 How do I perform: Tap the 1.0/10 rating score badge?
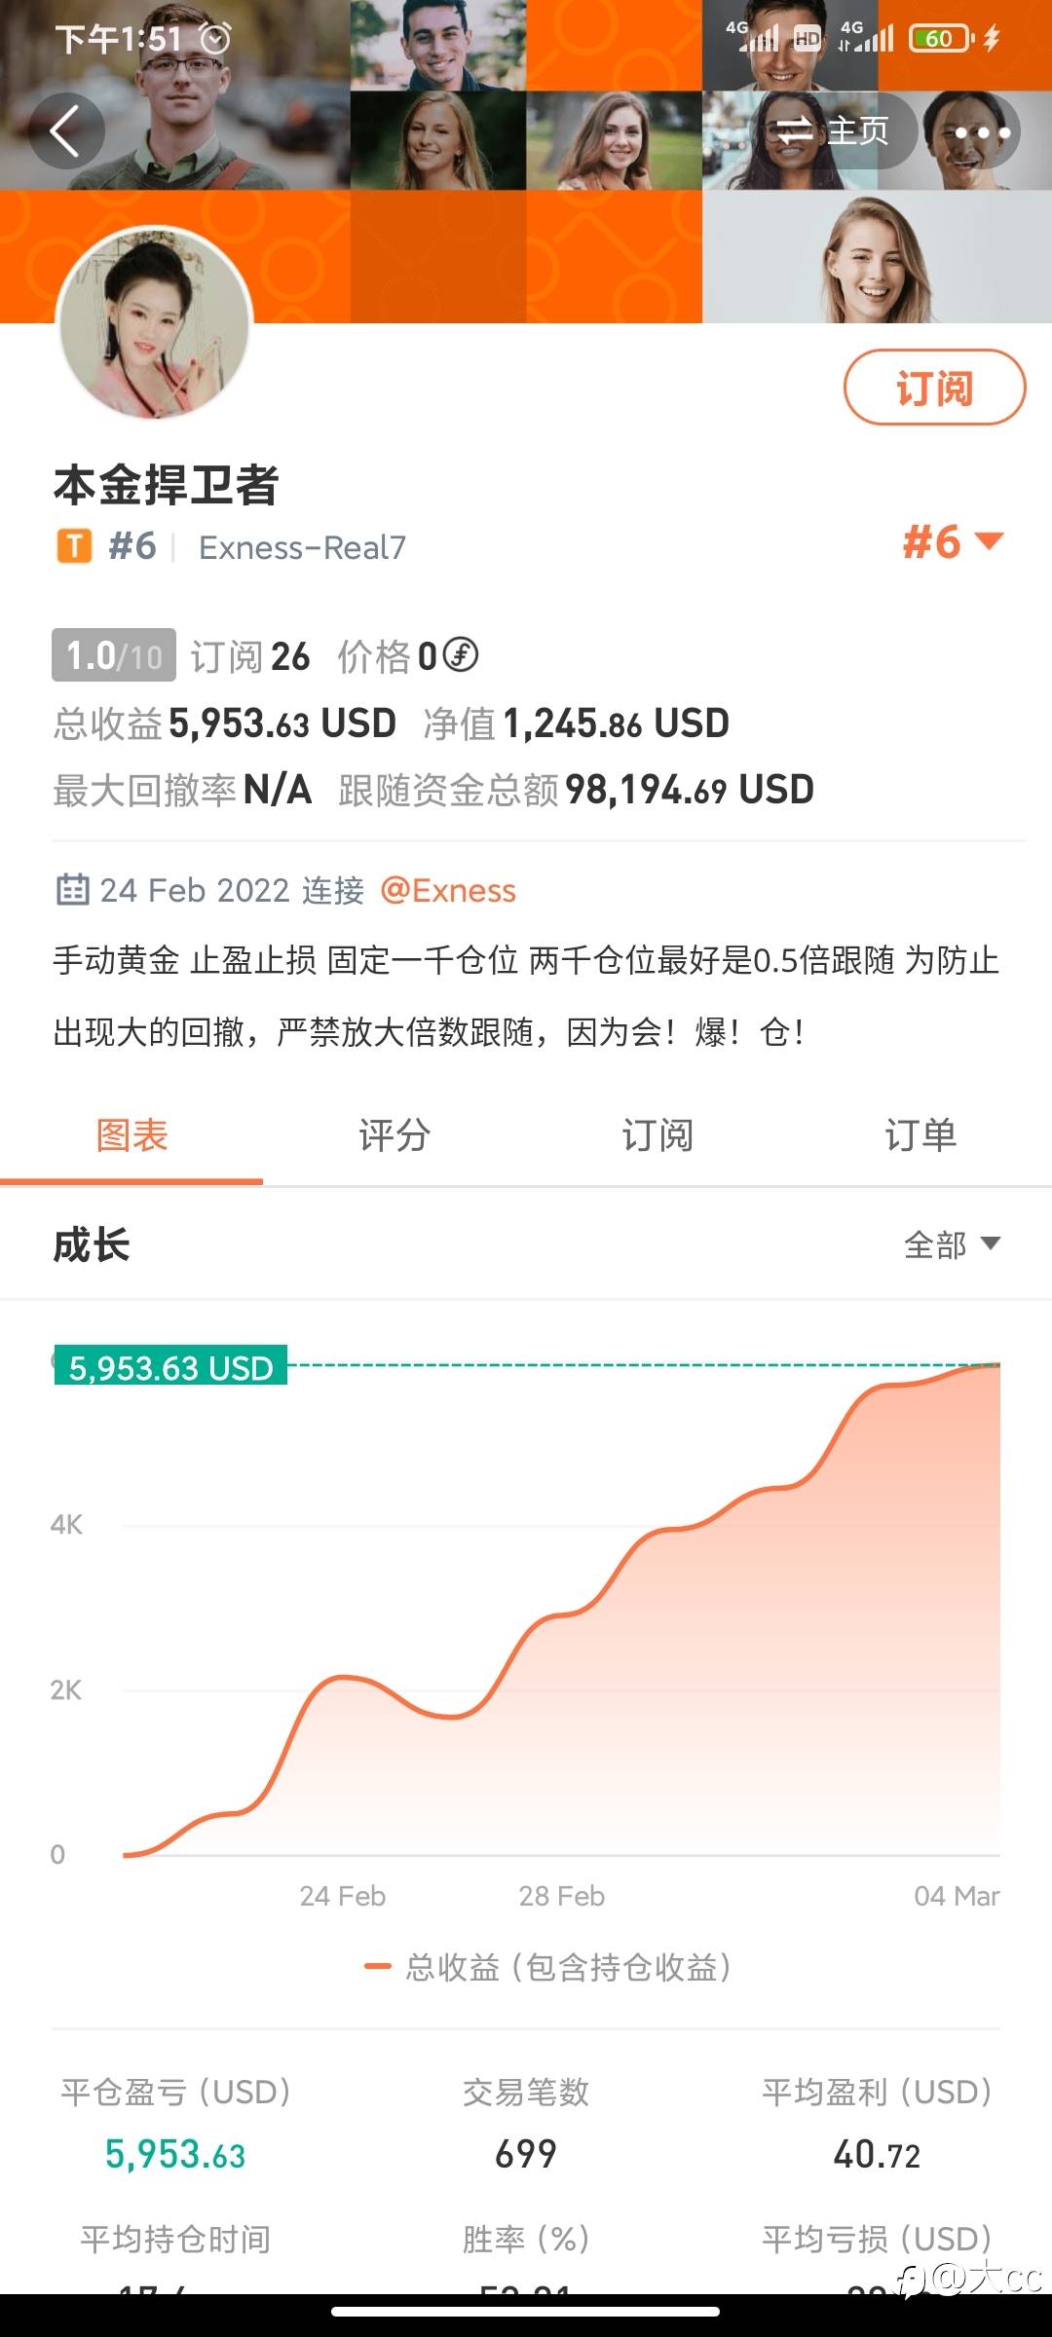[114, 655]
